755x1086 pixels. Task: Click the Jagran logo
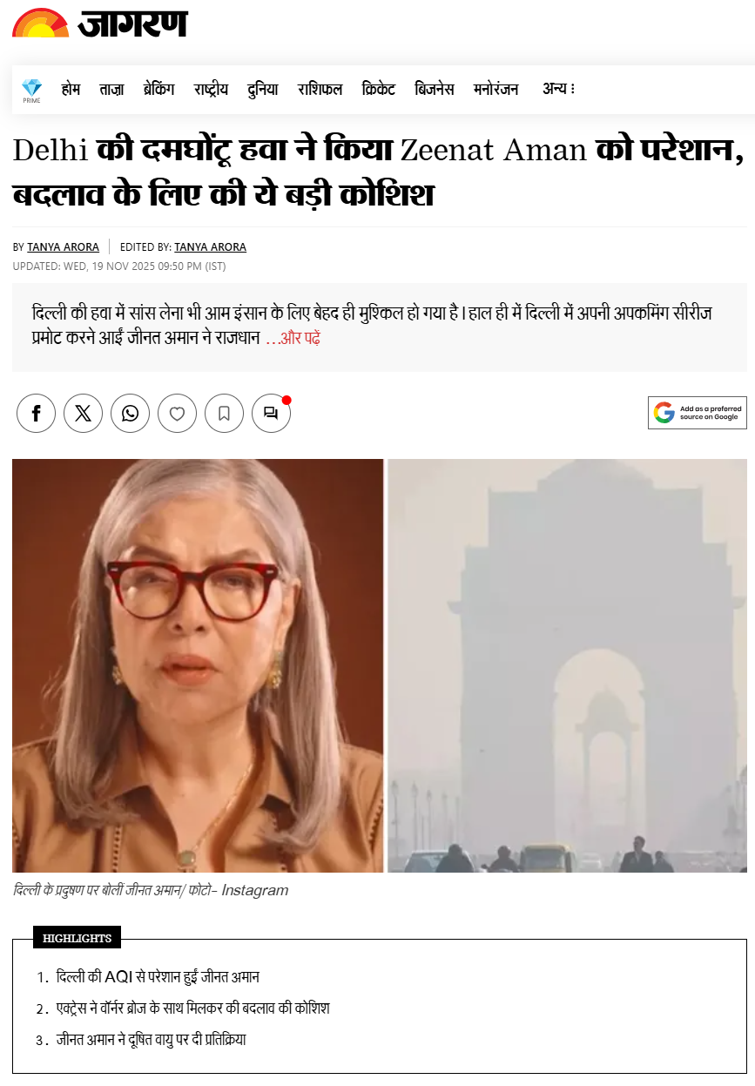point(99,23)
